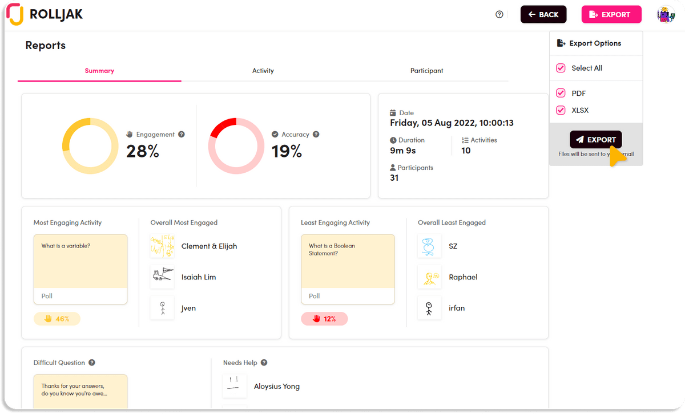Viewport: 685px width, 414px height.
Task: Click the BACK button
Action: 543,15
